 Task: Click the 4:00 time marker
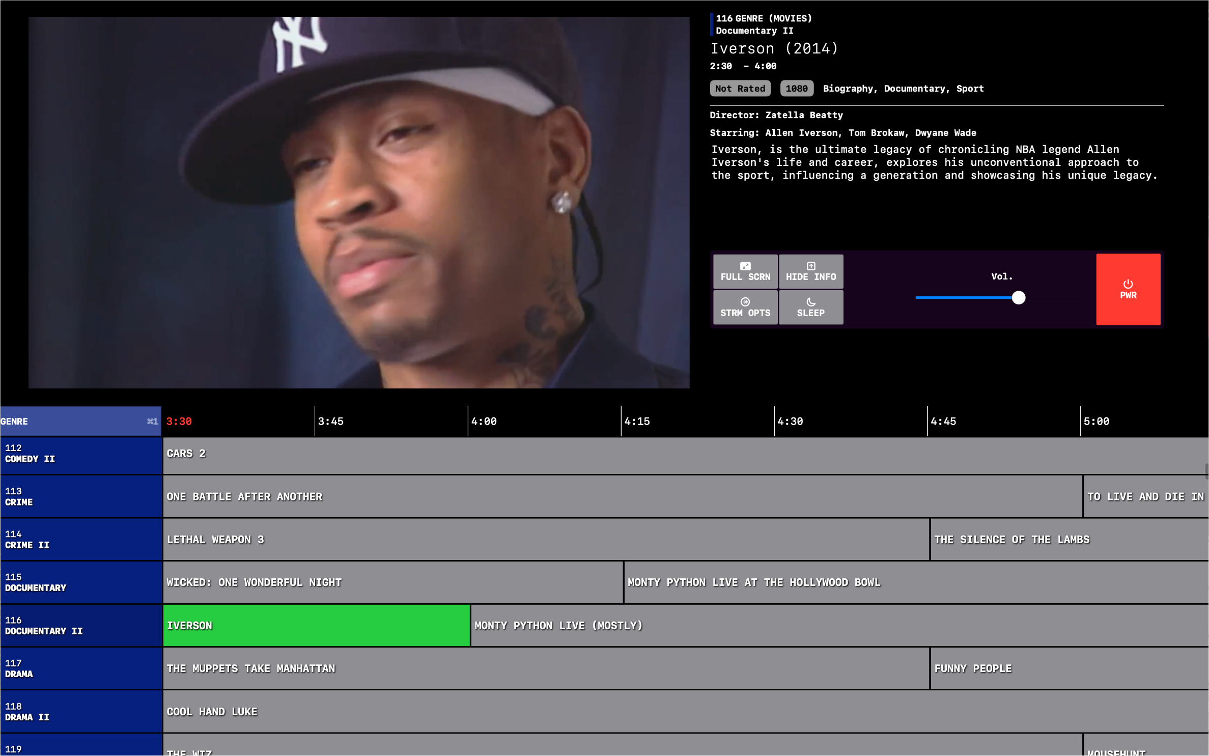[484, 422]
